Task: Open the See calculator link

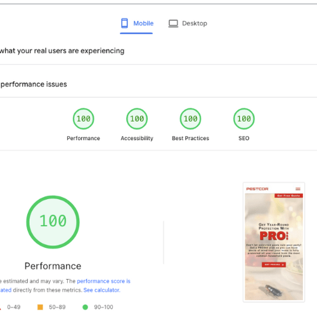Action: click(101, 290)
